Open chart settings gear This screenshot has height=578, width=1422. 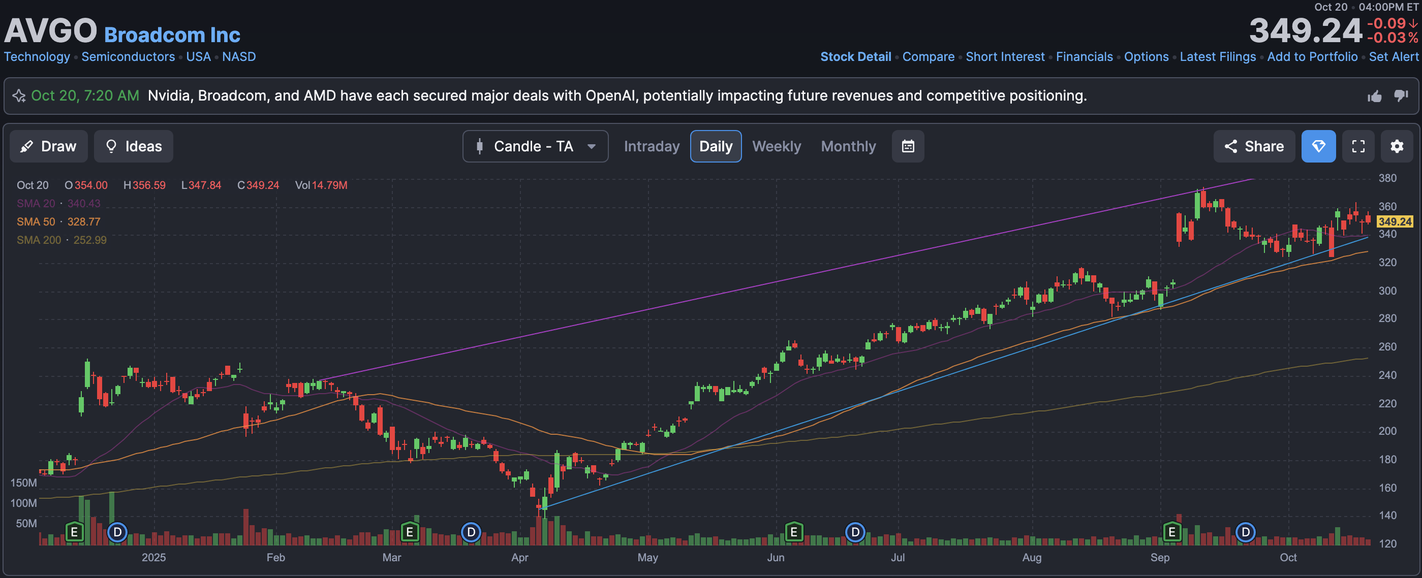tap(1397, 146)
